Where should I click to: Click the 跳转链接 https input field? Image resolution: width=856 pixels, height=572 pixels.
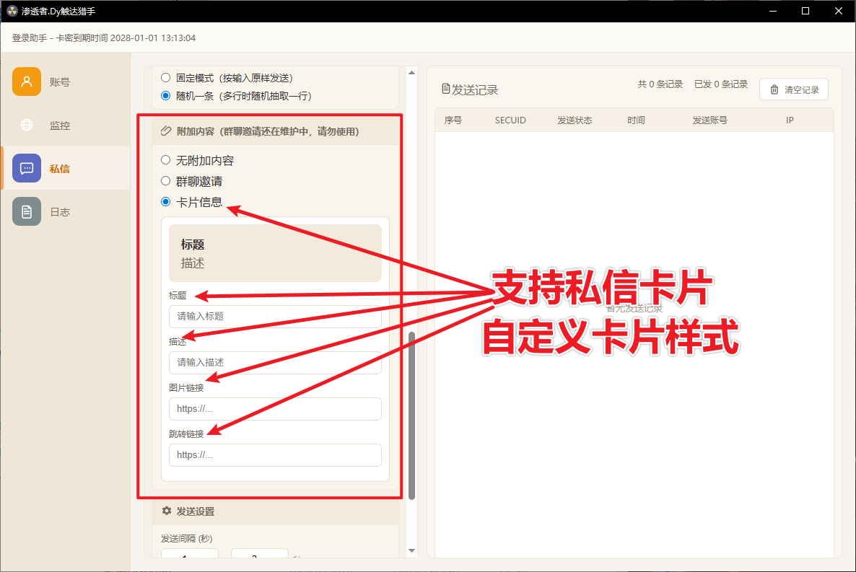[275, 455]
